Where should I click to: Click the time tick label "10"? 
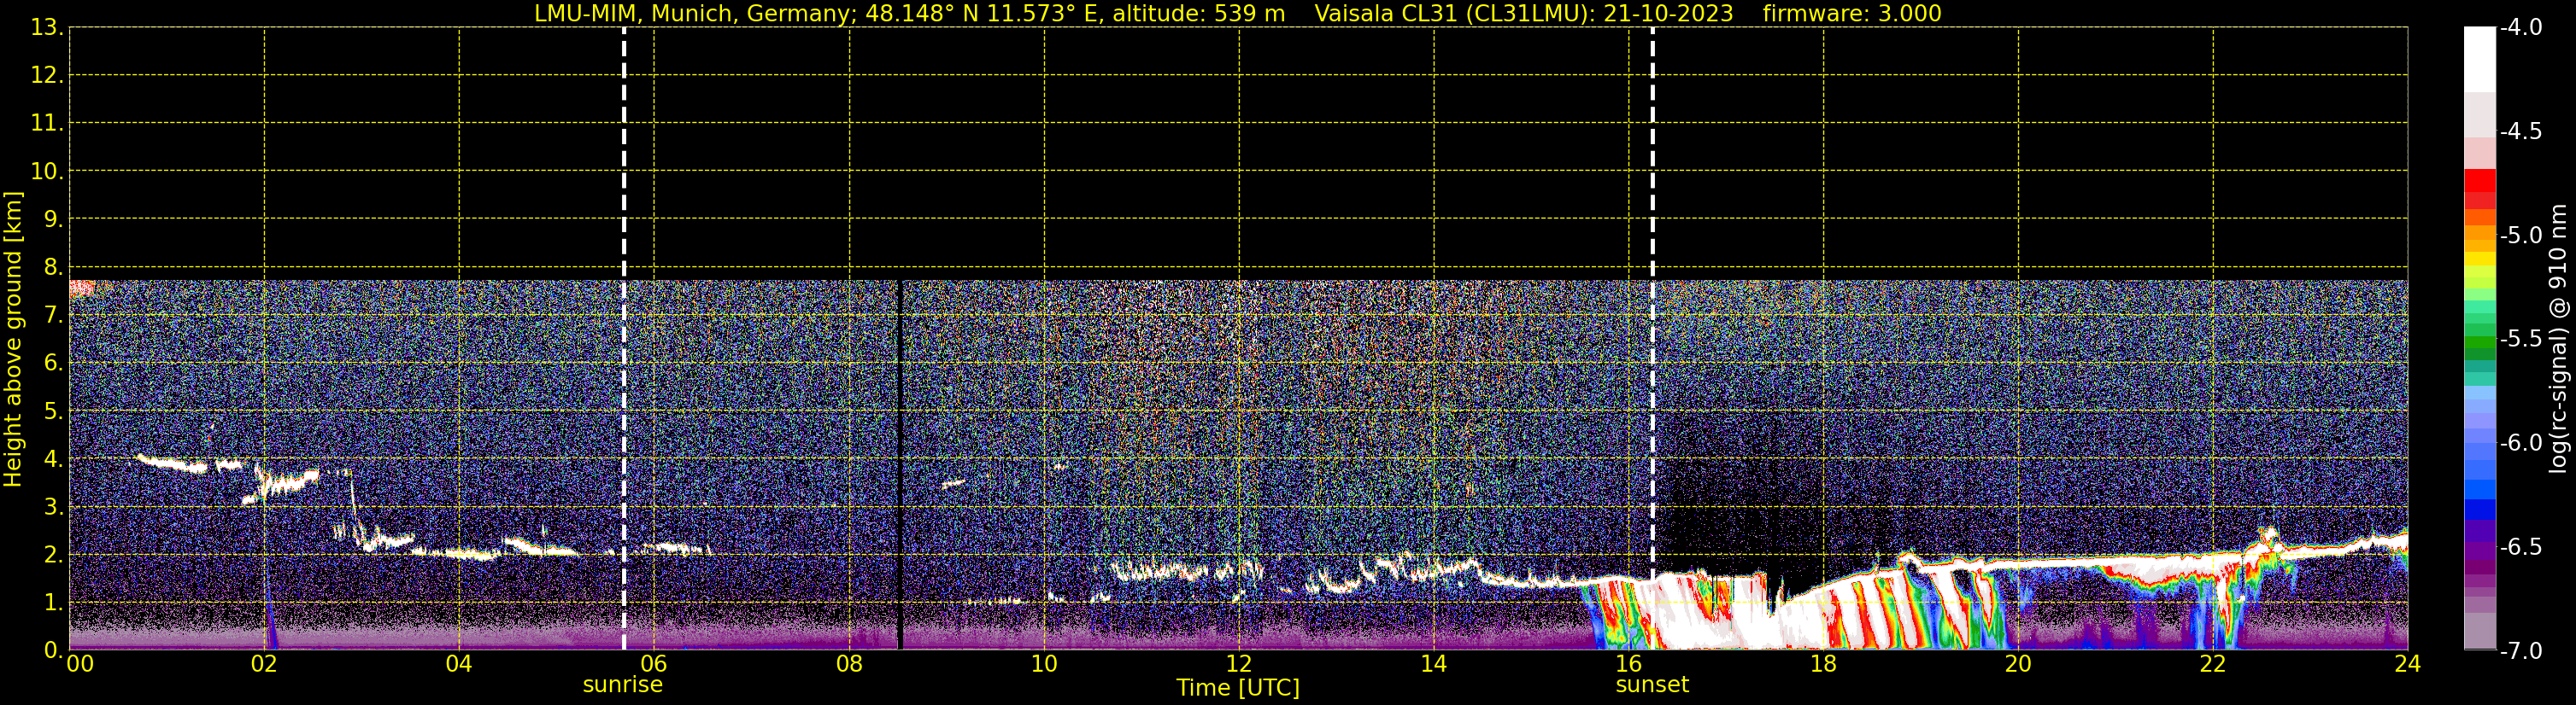(x=1044, y=664)
